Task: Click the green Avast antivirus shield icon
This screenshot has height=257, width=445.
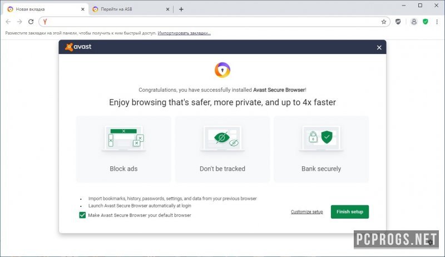Action: (426, 22)
